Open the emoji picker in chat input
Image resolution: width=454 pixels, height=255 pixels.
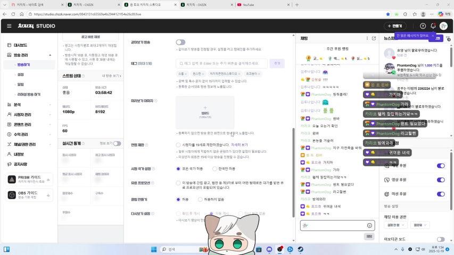[369, 225]
